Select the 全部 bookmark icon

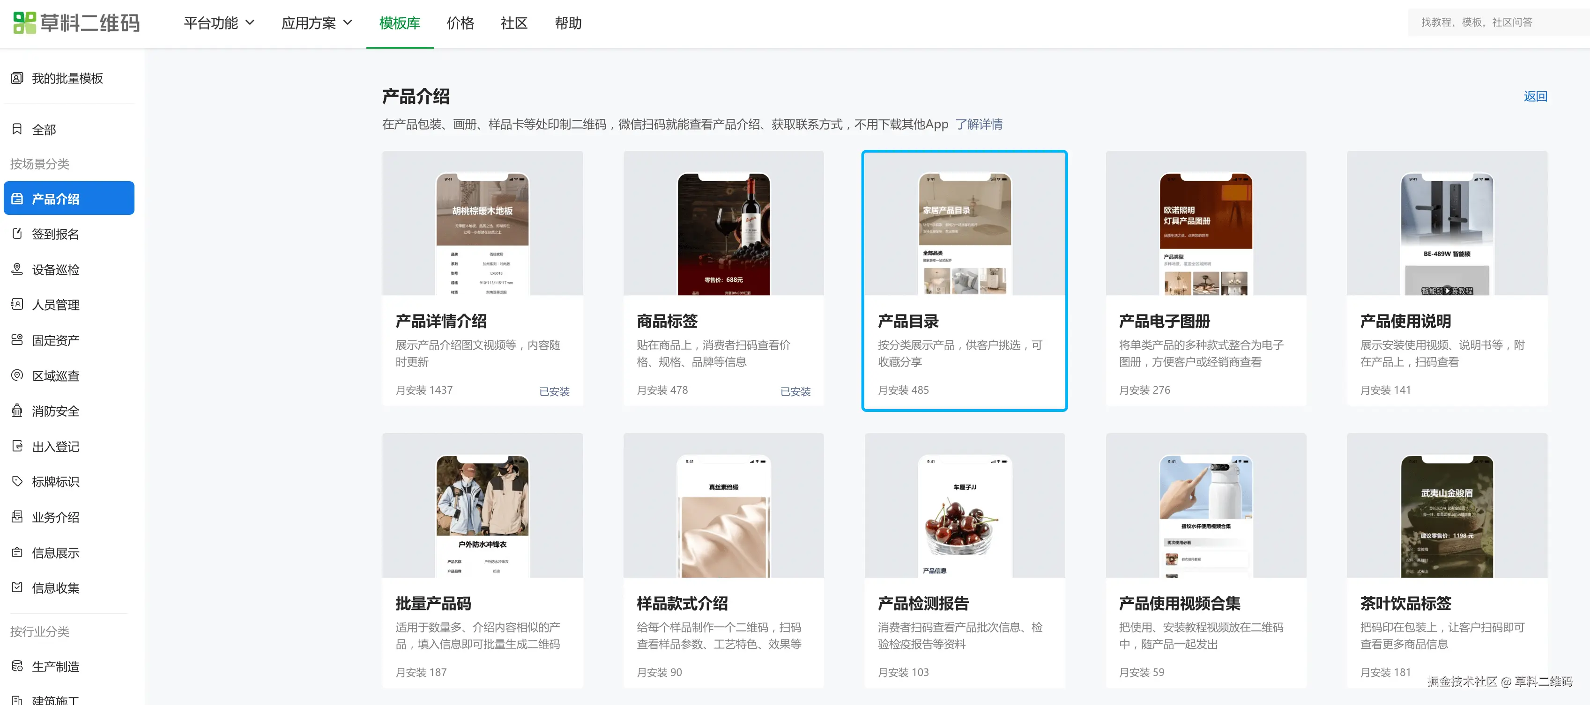click(17, 130)
